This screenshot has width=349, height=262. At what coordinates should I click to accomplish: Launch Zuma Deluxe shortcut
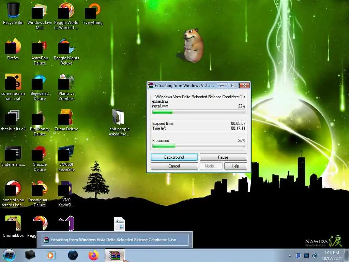click(x=66, y=120)
